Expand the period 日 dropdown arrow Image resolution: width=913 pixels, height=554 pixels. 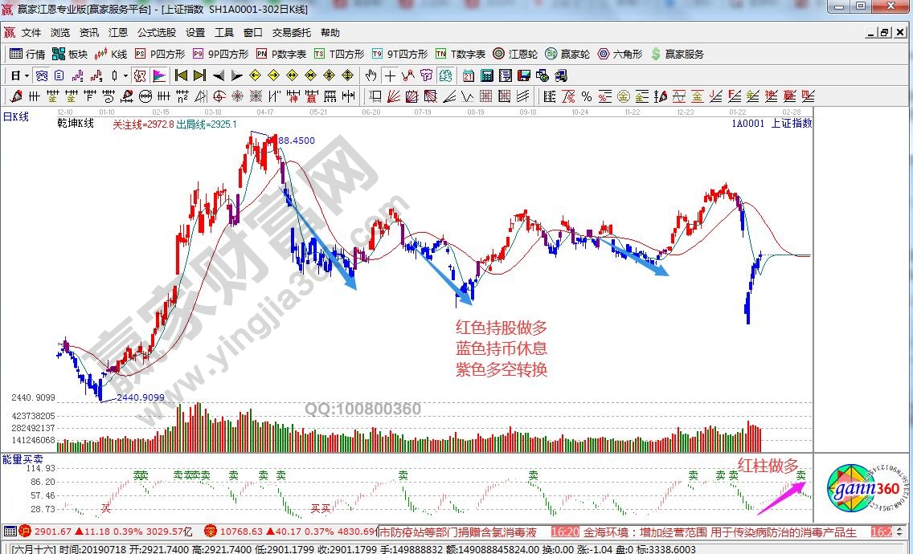[x=27, y=75]
